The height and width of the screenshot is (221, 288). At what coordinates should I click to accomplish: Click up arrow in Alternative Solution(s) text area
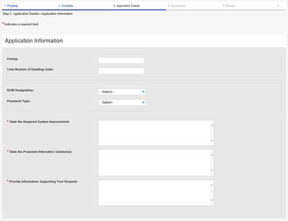pos(211,155)
